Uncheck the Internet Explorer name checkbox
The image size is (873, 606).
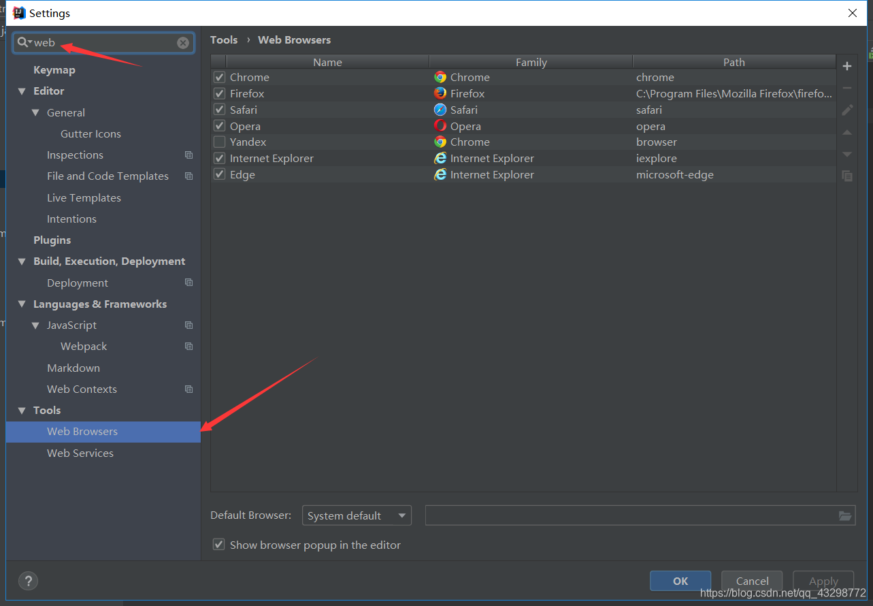(219, 158)
